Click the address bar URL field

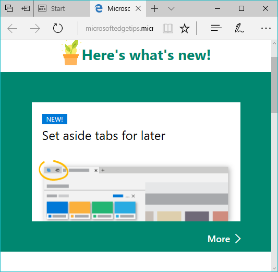coord(119,28)
